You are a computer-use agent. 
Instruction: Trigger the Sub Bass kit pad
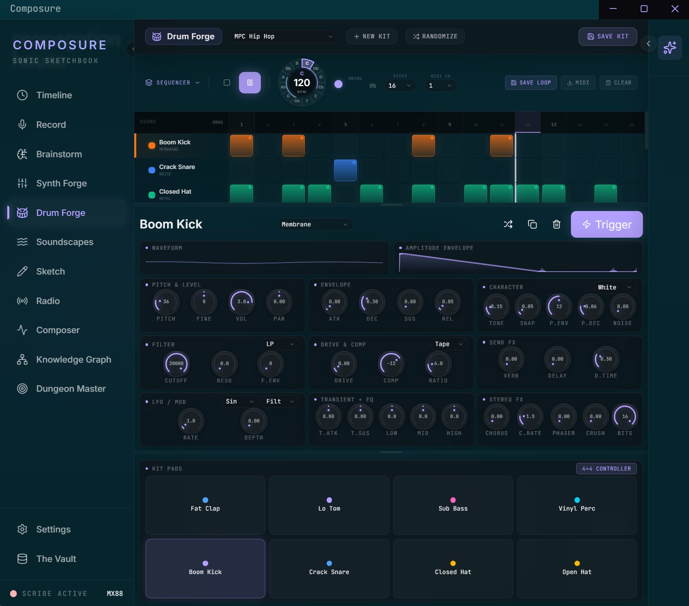pos(453,505)
